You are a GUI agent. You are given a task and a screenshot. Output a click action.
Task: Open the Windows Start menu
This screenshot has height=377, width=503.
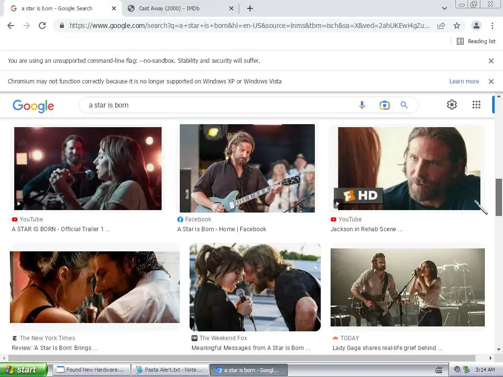(x=24, y=370)
